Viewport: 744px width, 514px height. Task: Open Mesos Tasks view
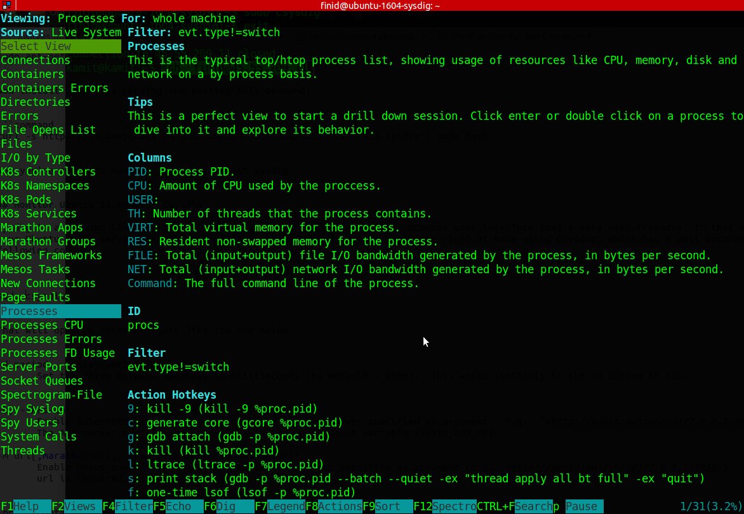tap(35, 269)
